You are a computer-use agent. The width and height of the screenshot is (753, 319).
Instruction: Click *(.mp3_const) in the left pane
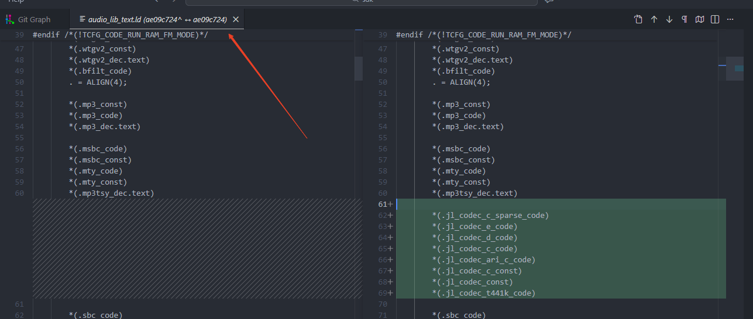(x=98, y=105)
